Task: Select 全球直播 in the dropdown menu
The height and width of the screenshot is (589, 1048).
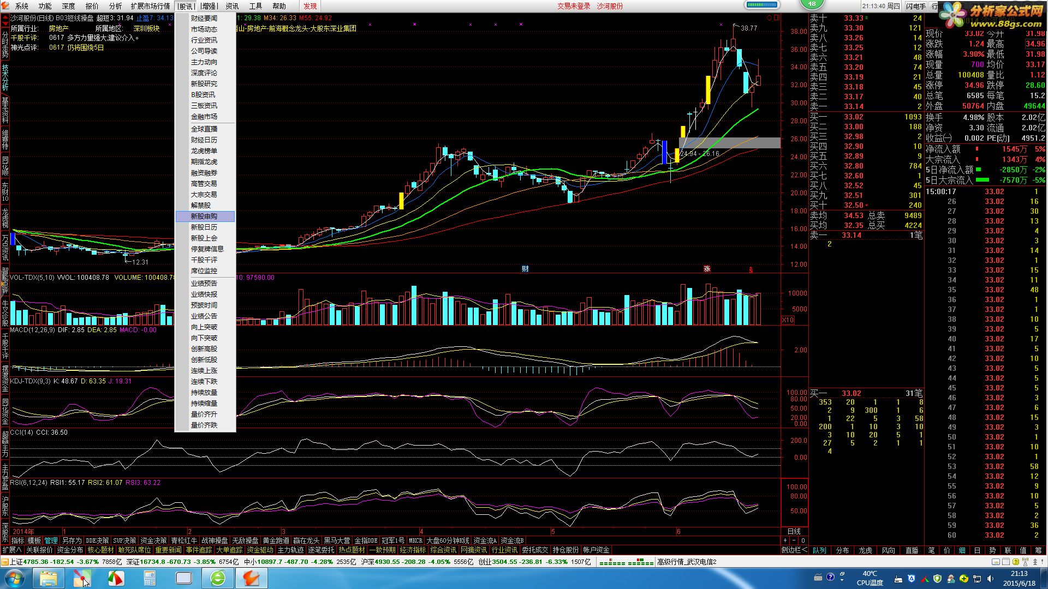Action: coord(205,129)
